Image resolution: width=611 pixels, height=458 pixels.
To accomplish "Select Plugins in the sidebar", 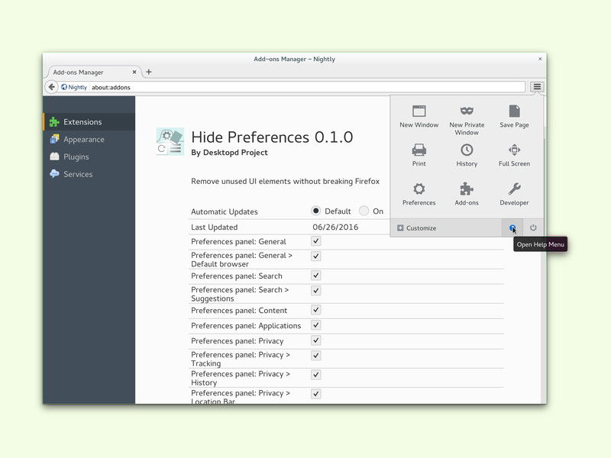I will point(89,157).
